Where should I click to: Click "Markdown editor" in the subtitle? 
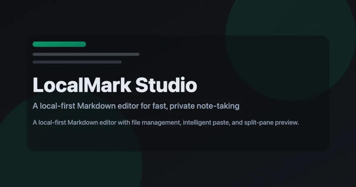pos(108,106)
